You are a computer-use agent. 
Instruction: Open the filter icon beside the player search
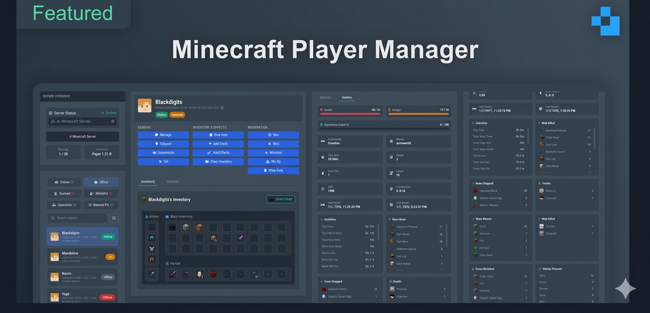pyautogui.click(x=114, y=218)
